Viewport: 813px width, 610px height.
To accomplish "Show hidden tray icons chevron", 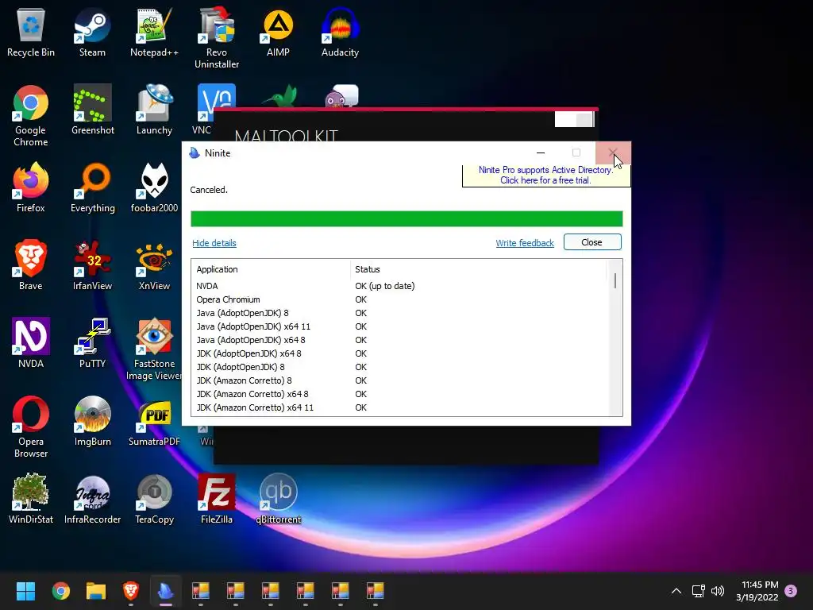I will [676, 590].
